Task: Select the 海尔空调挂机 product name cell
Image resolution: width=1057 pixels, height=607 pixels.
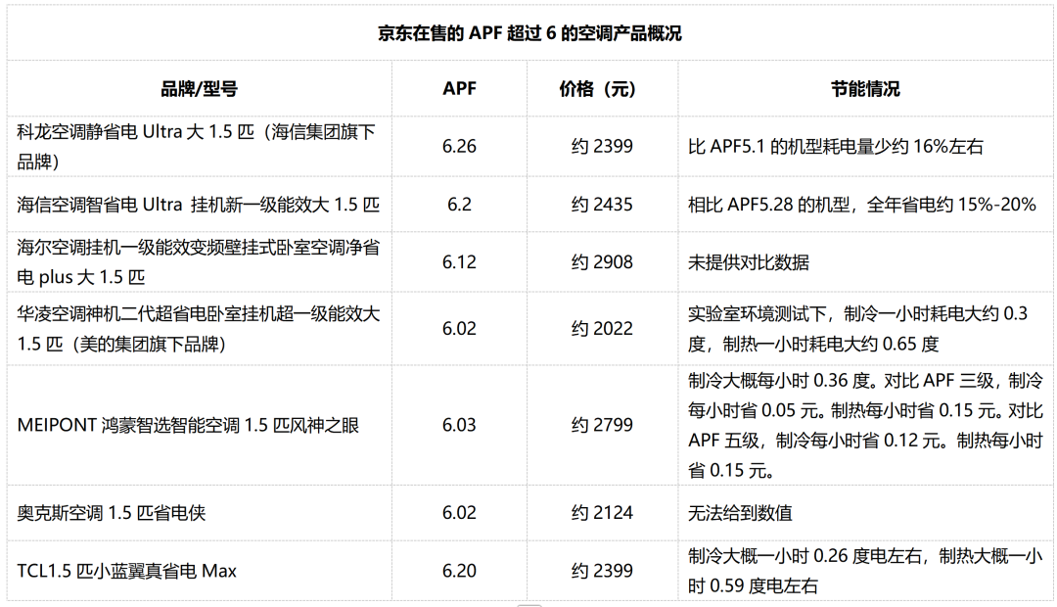Action: point(199,262)
